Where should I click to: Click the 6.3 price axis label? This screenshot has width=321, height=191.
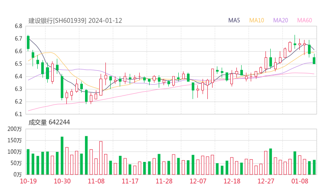18,89
